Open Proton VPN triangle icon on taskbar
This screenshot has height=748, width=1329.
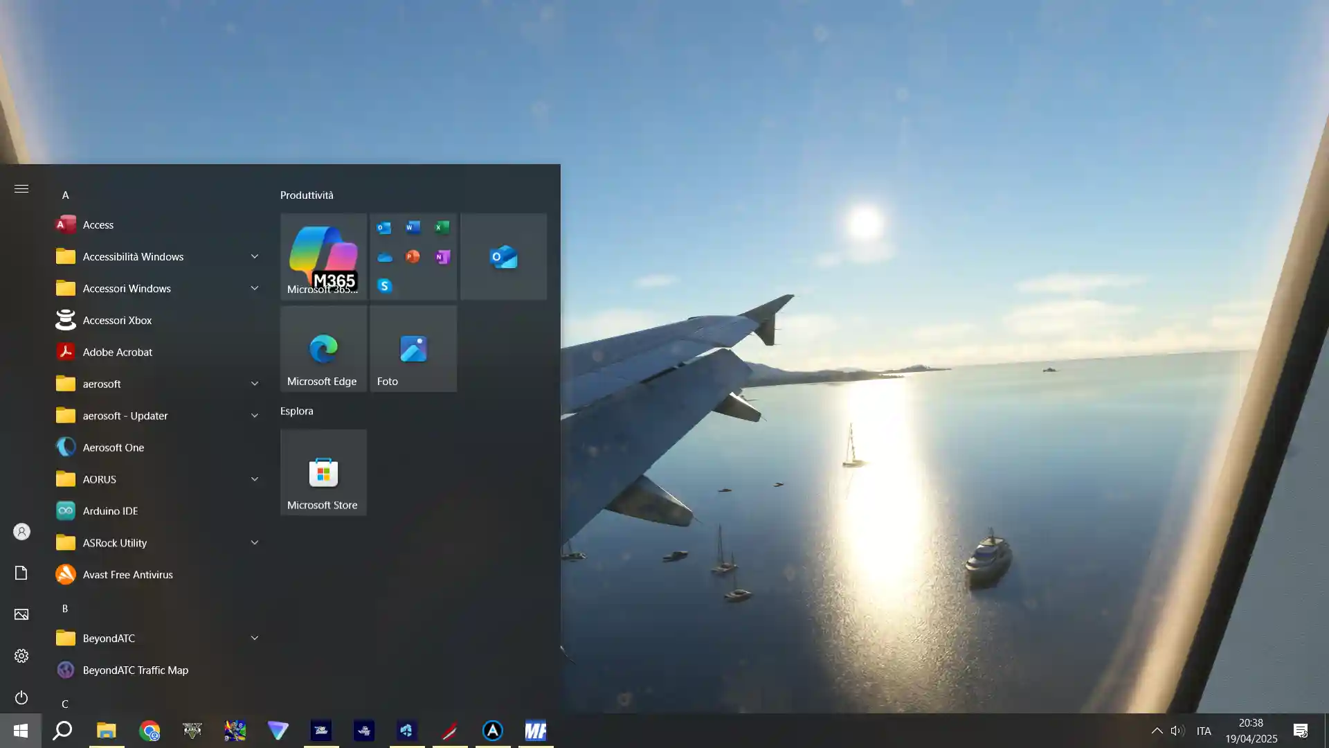(278, 731)
